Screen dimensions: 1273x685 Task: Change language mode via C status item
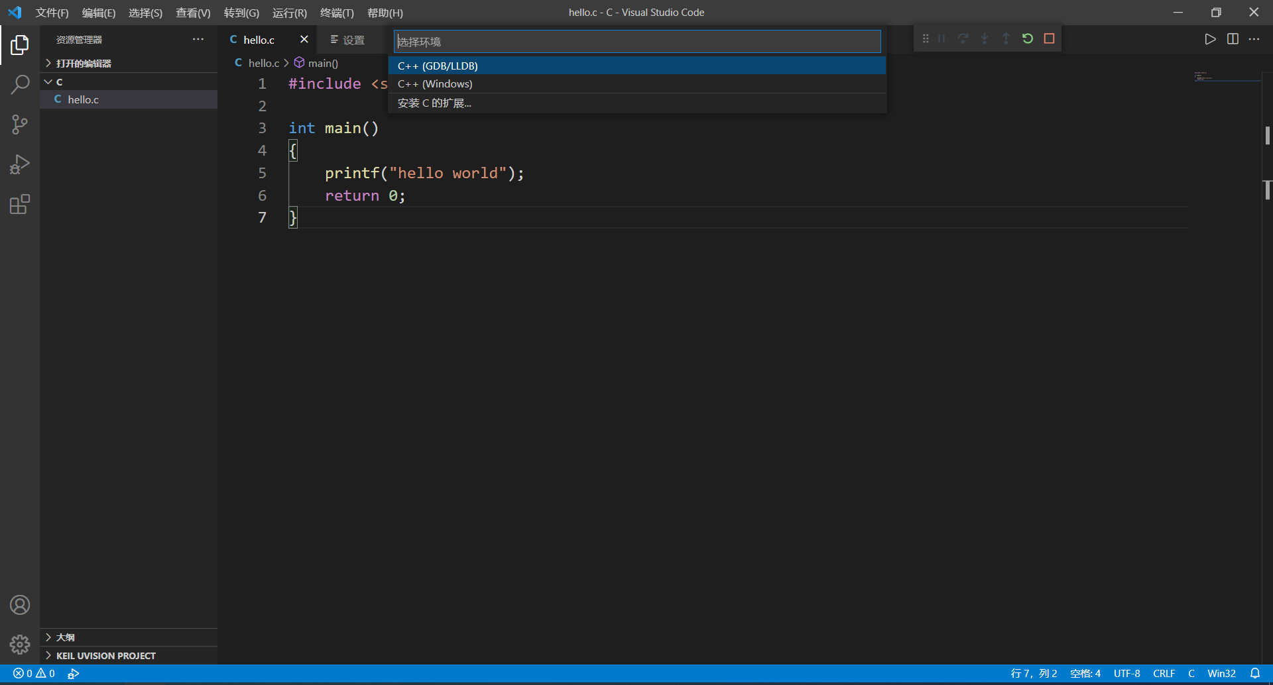point(1191,673)
